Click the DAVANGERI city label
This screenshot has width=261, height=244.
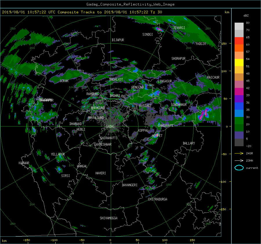click(x=130, y=185)
